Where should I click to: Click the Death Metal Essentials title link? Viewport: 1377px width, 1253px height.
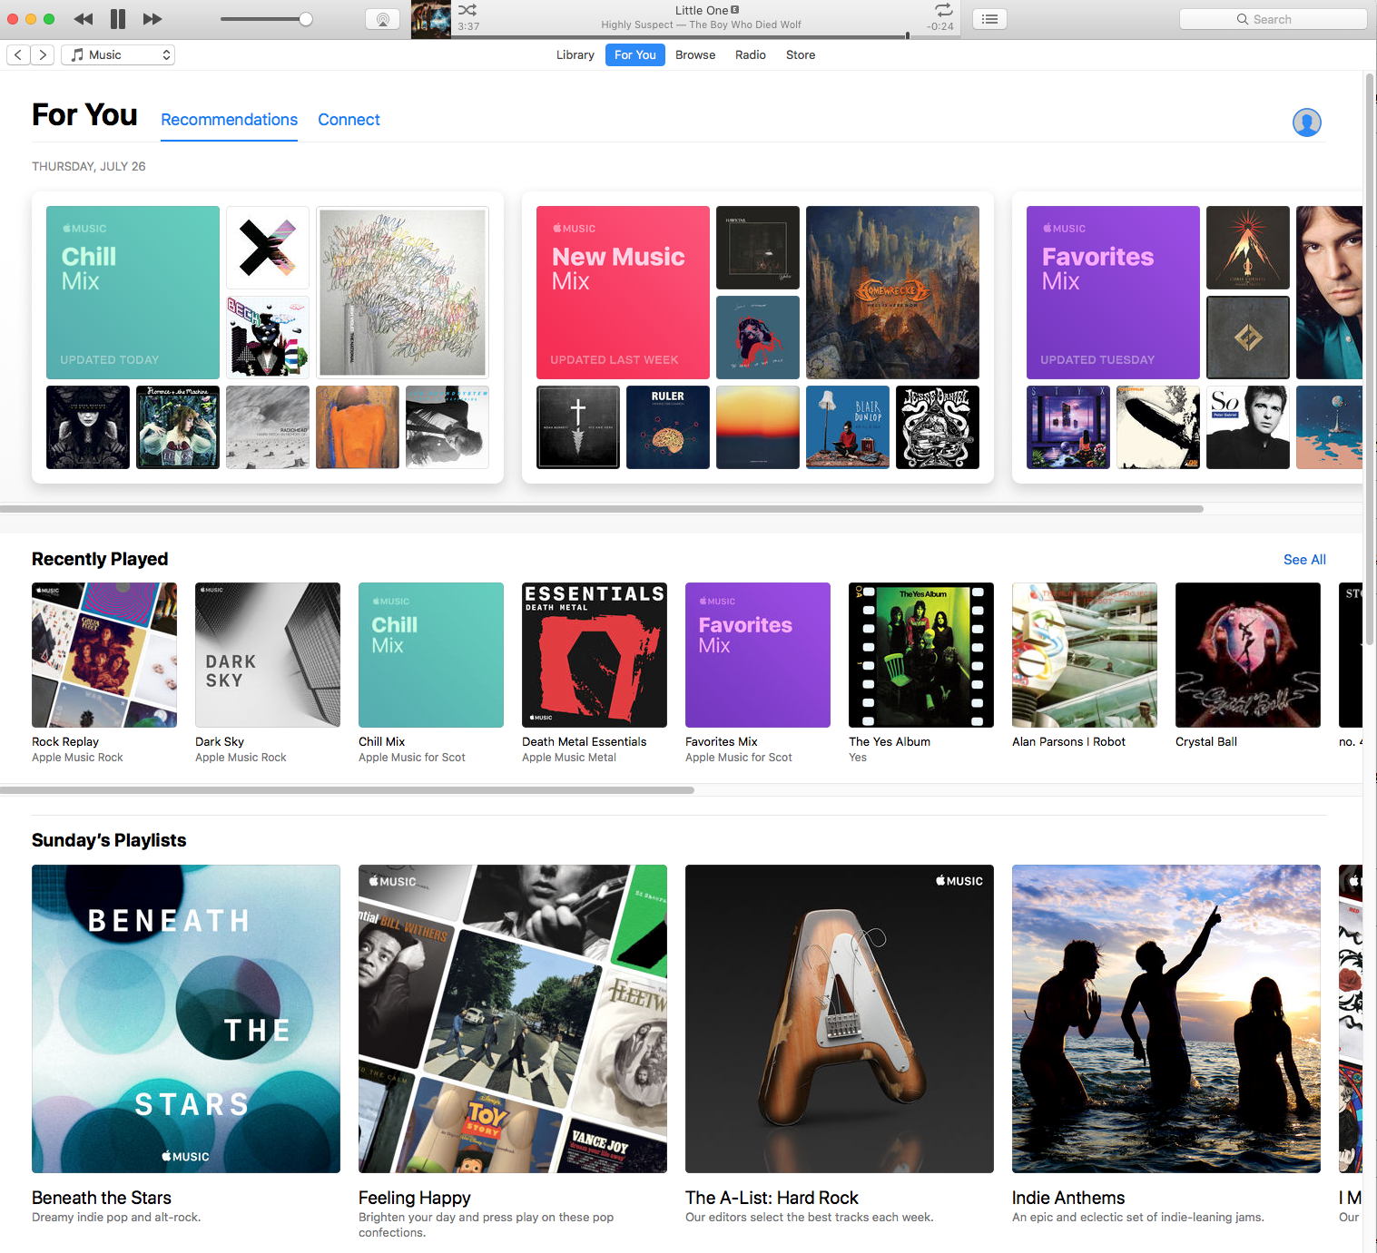click(585, 742)
